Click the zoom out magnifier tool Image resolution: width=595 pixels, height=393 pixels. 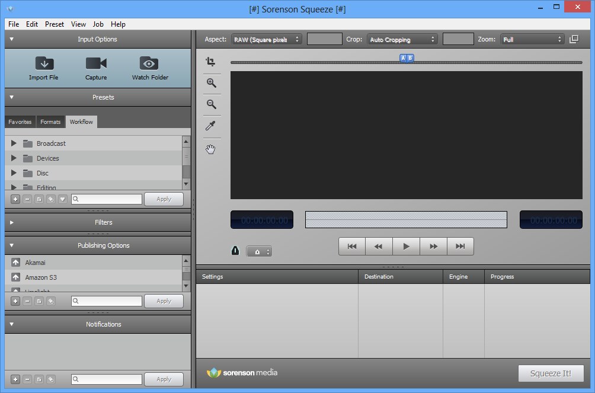[x=212, y=104]
